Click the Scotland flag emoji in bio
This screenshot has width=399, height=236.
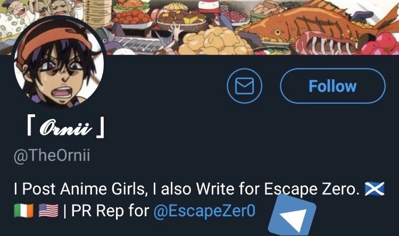tap(375, 189)
